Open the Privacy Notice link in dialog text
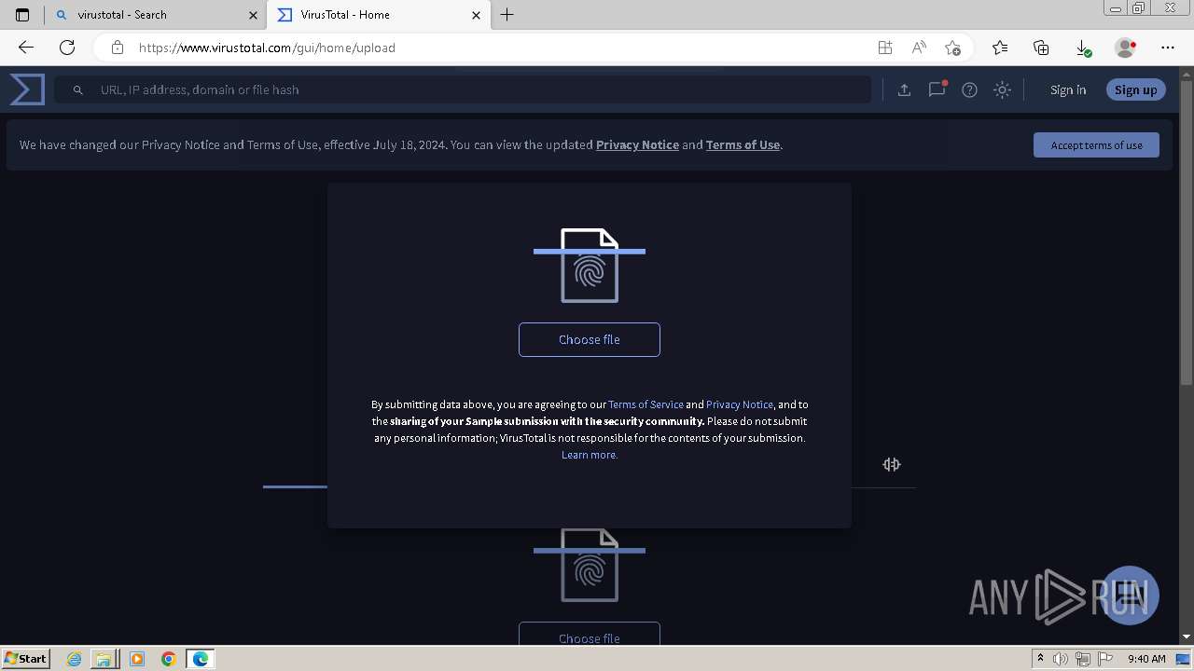 [740, 404]
